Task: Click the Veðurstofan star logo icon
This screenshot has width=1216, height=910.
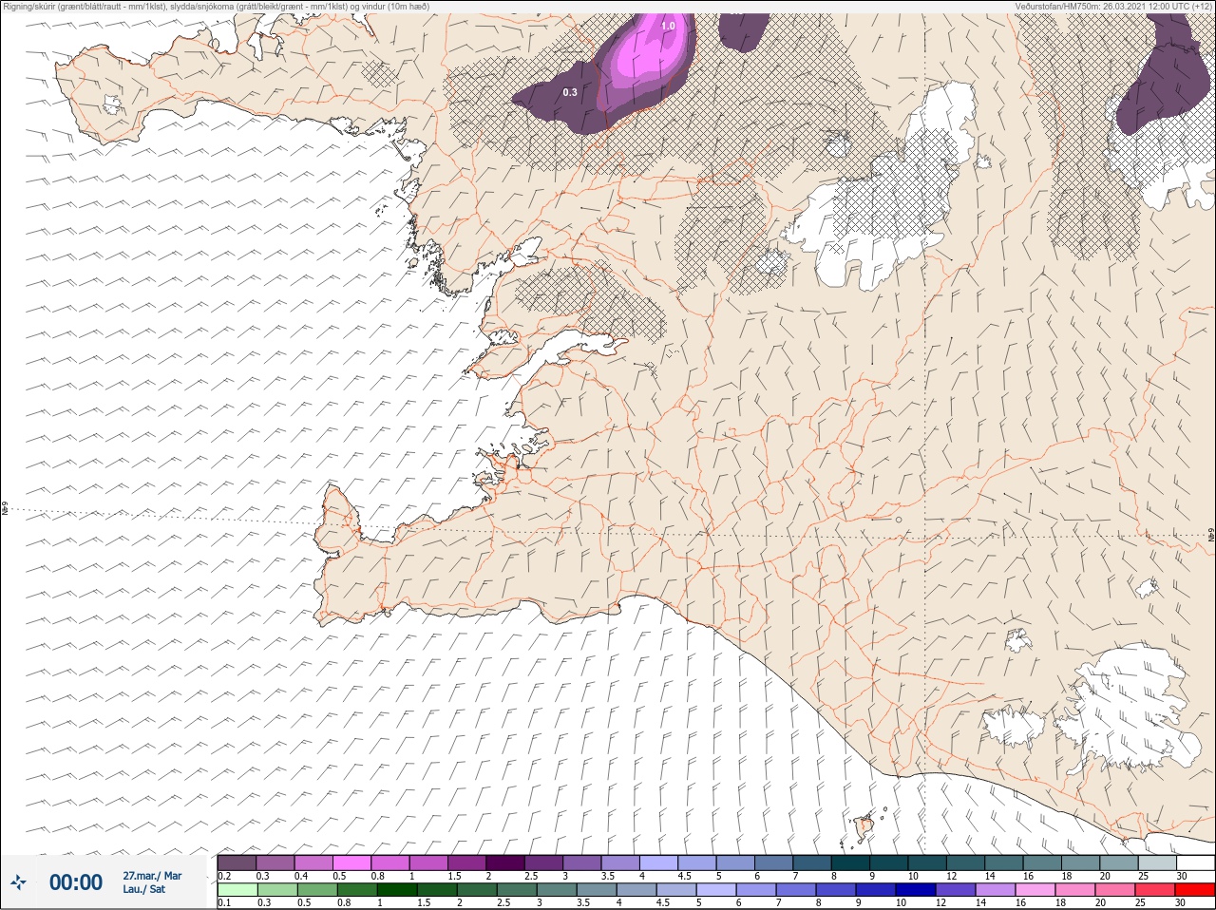Action: [x=18, y=882]
